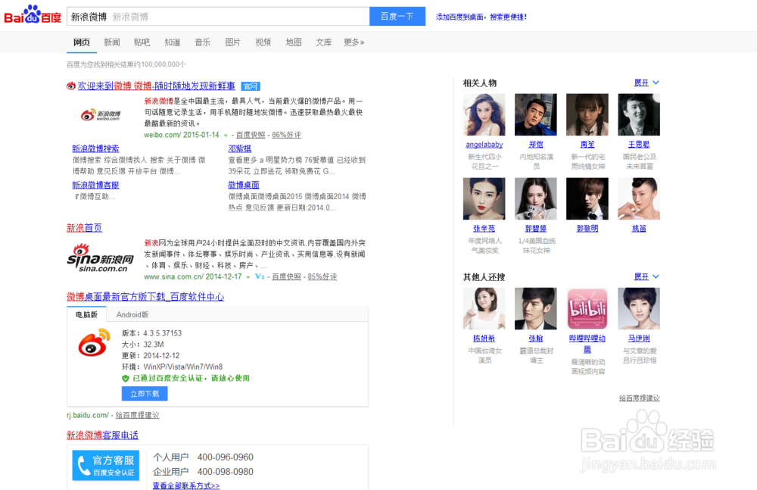
Task: Click the angelababy photo
Action: (484, 114)
